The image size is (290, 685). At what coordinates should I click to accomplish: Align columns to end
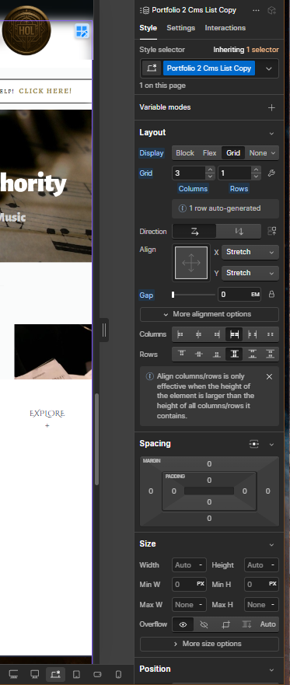tap(216, 334)
